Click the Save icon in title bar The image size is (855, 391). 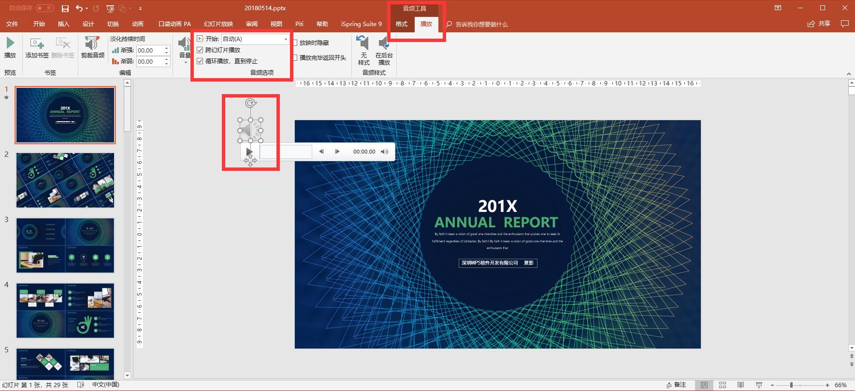click(x=65, y=9)
